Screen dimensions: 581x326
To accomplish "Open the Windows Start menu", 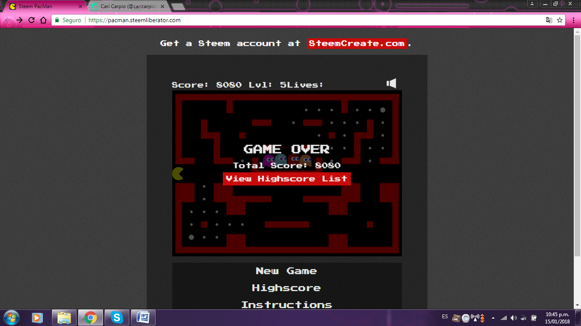I will (10, 318).
